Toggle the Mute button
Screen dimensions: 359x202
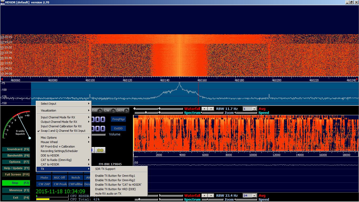click(44, 178)
